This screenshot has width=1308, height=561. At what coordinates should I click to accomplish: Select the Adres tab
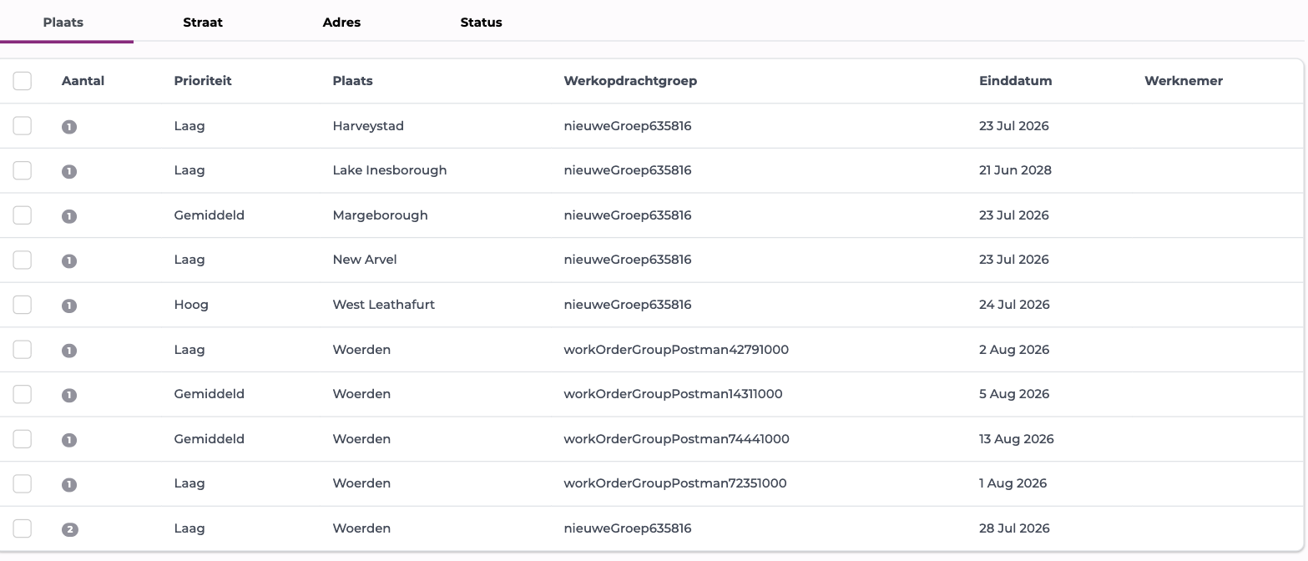pos(341,23)
